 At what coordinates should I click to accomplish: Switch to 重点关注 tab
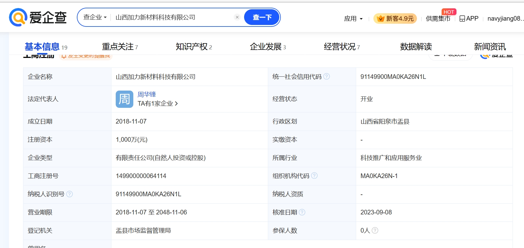(120, 47)
